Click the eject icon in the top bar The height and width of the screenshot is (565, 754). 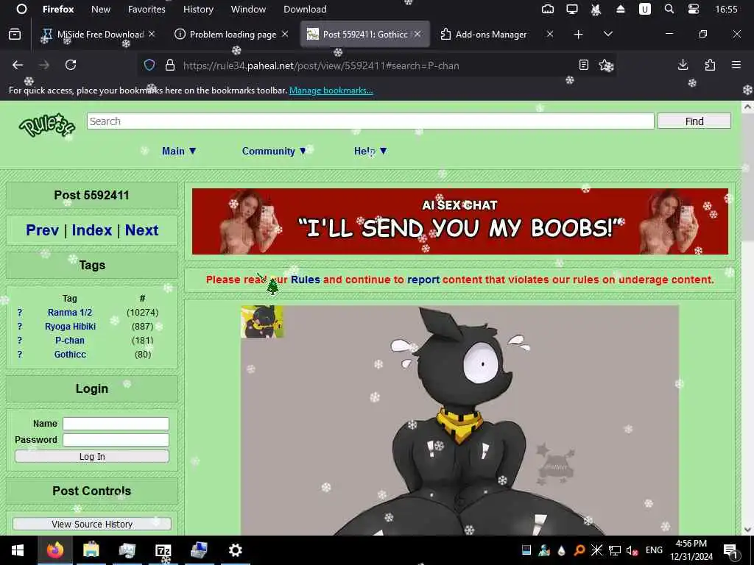[x=620, y=9]
